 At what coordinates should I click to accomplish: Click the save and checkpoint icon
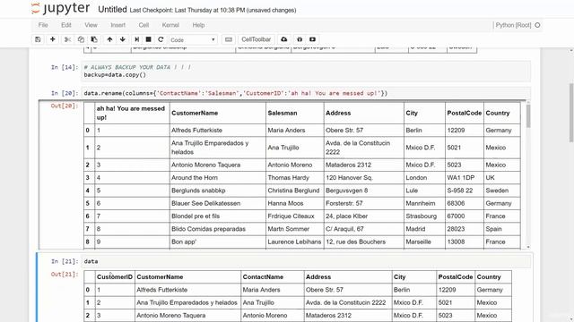point(38,39)
